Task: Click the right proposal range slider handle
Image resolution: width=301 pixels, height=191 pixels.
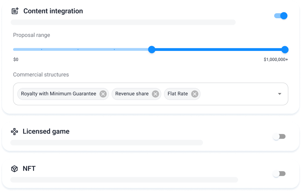Action: click(285, 50)
